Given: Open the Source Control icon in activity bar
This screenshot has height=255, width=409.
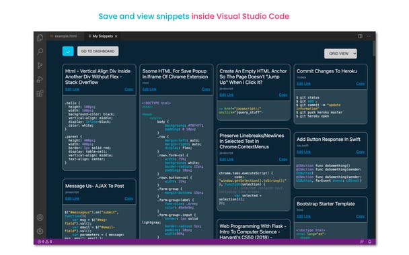Looking at the screenshot, I should [x=40, y=66].
